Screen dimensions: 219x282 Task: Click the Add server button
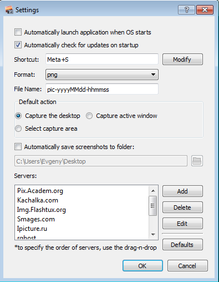182,191
